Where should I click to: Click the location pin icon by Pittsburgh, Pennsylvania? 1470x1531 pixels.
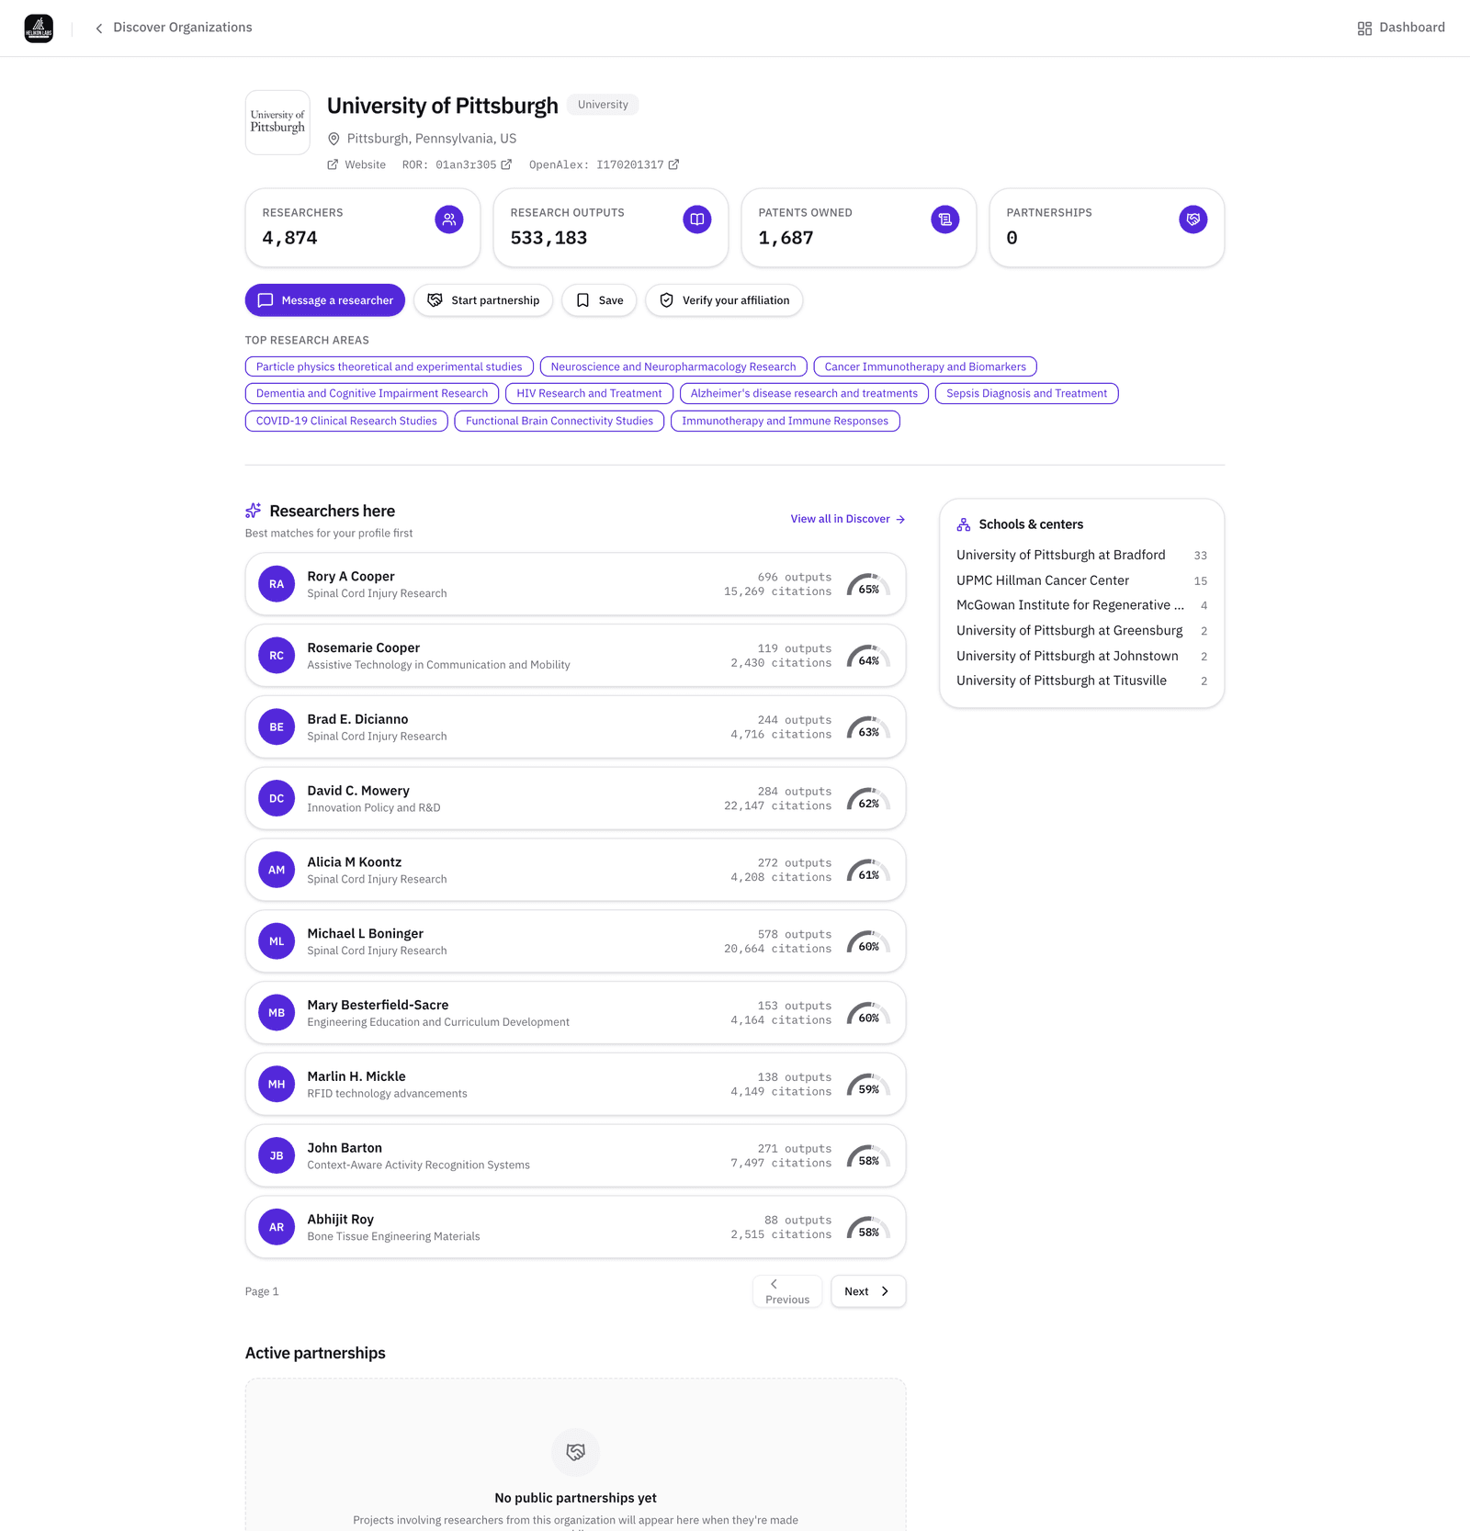pos(334,139)
